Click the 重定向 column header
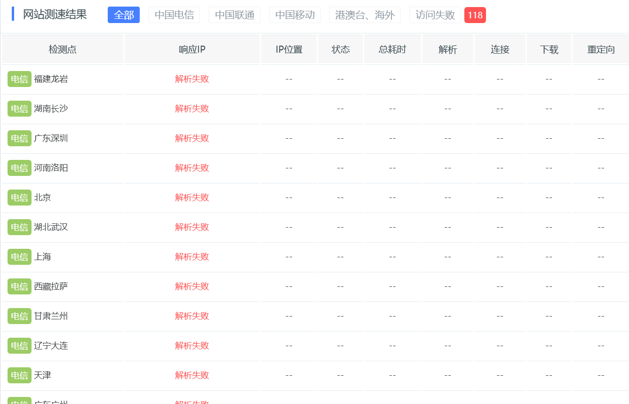 click(601, 49)
